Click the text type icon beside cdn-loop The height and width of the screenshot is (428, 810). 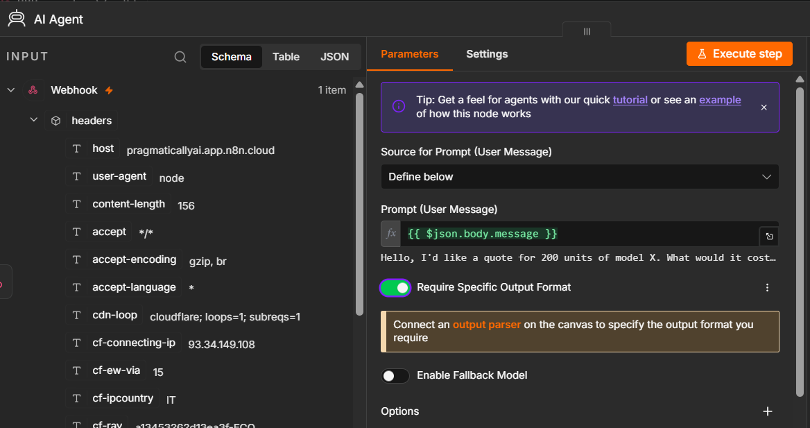(x=76, y=315)
